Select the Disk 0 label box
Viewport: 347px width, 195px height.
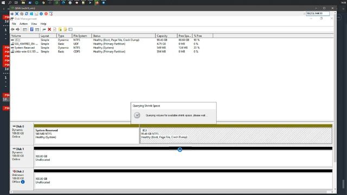[22, 134]
